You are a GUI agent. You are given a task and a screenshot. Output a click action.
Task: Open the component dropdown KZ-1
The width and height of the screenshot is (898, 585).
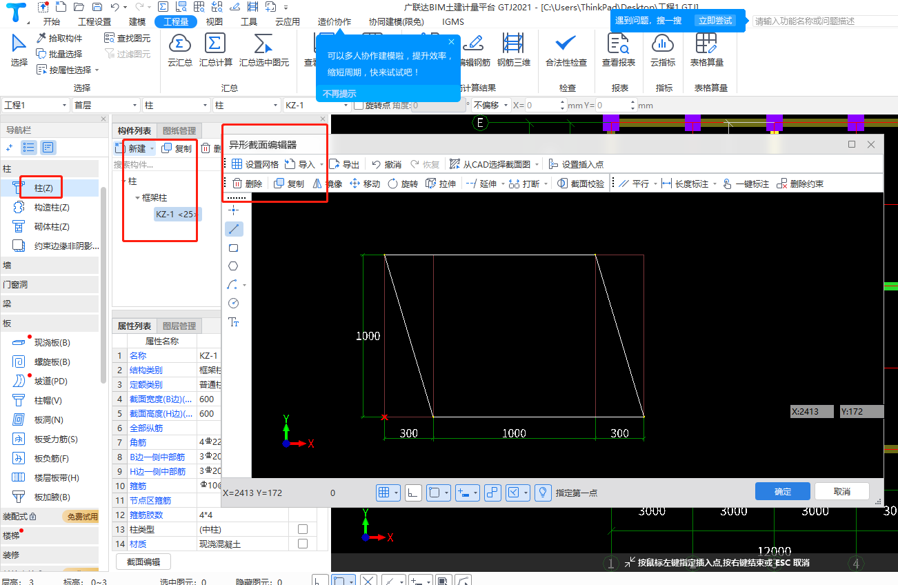tap(317, 106)
